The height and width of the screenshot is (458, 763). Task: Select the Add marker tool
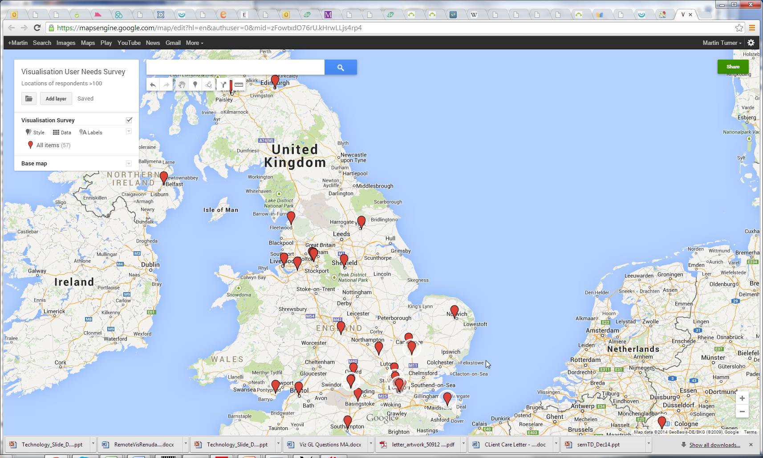(195, 84)
